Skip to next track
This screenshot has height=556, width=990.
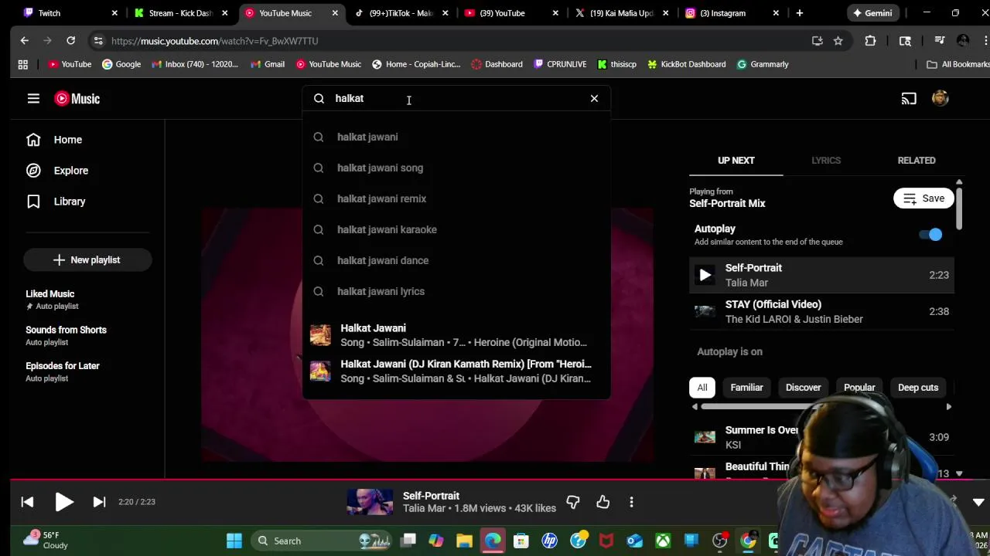[x=99, y=502]
